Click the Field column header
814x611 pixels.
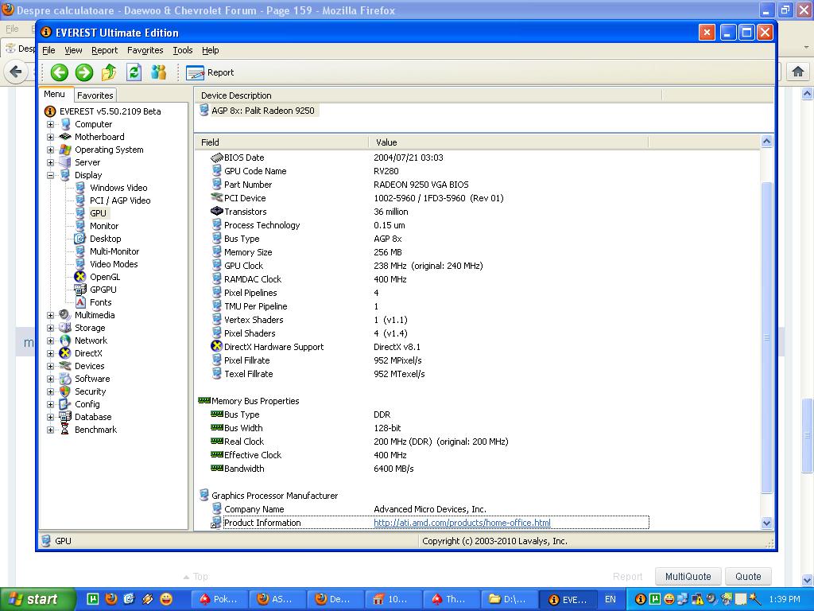click(282, 142)
